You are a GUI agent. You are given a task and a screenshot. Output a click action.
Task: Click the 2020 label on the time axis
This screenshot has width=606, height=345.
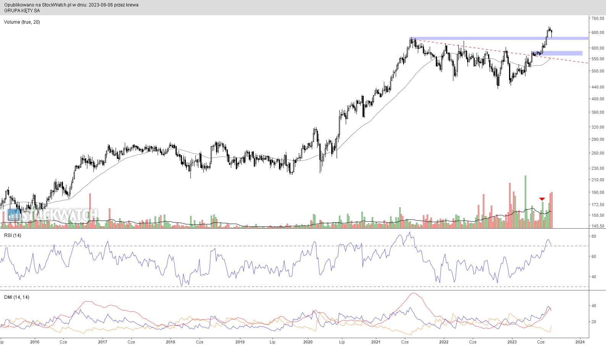(308, 342)
